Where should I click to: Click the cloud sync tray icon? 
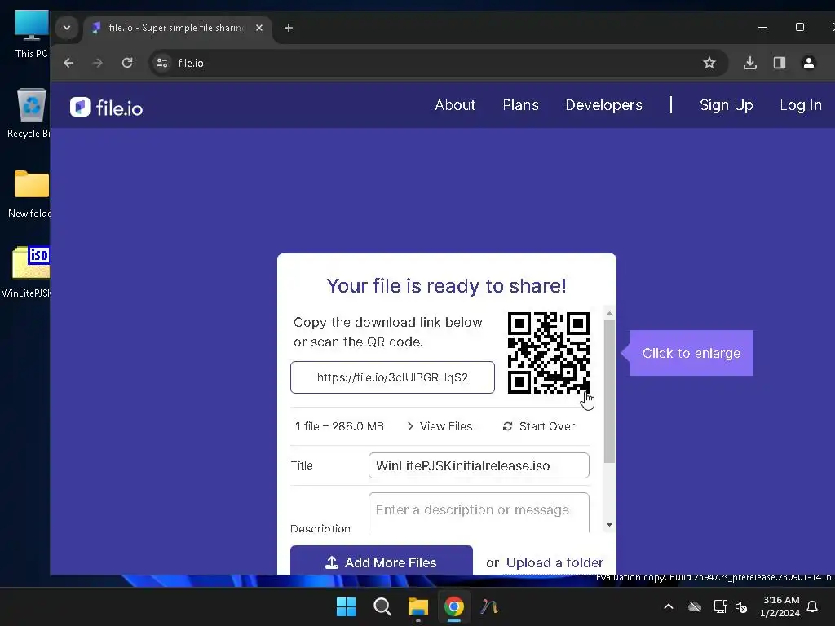(x=695, y=606)
